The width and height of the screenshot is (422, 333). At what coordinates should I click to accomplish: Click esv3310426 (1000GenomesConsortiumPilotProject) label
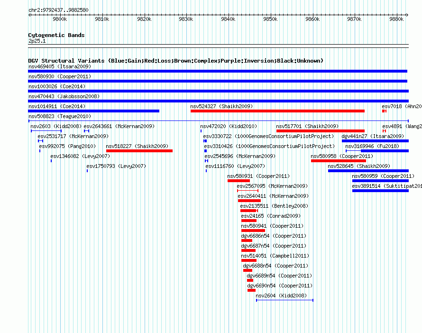coord(269,146)
